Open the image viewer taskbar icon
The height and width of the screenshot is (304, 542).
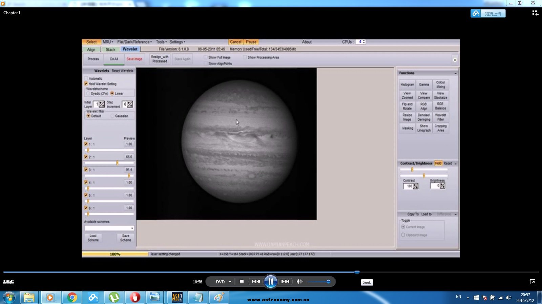pyautogui.click(x=155, y=298)
